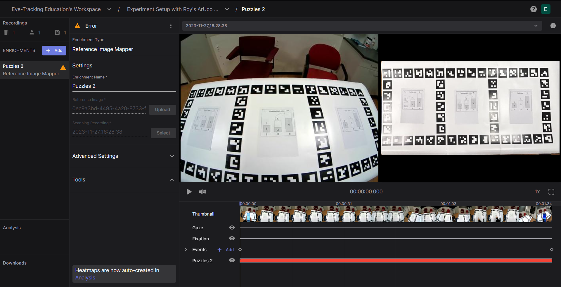Click the orange Error warning icon
The height and width of the screenshot is (287, 561).
[77, 26]
